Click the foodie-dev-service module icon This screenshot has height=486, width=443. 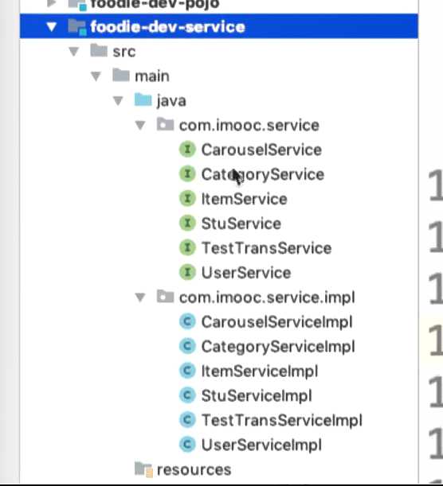(x=77, y=27)
